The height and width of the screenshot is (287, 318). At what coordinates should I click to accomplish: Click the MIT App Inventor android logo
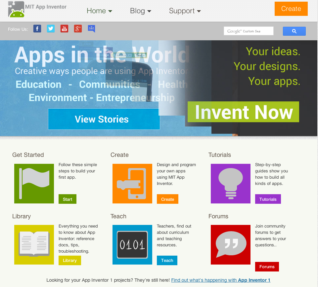pyautogui.click(x=16, y=9)
